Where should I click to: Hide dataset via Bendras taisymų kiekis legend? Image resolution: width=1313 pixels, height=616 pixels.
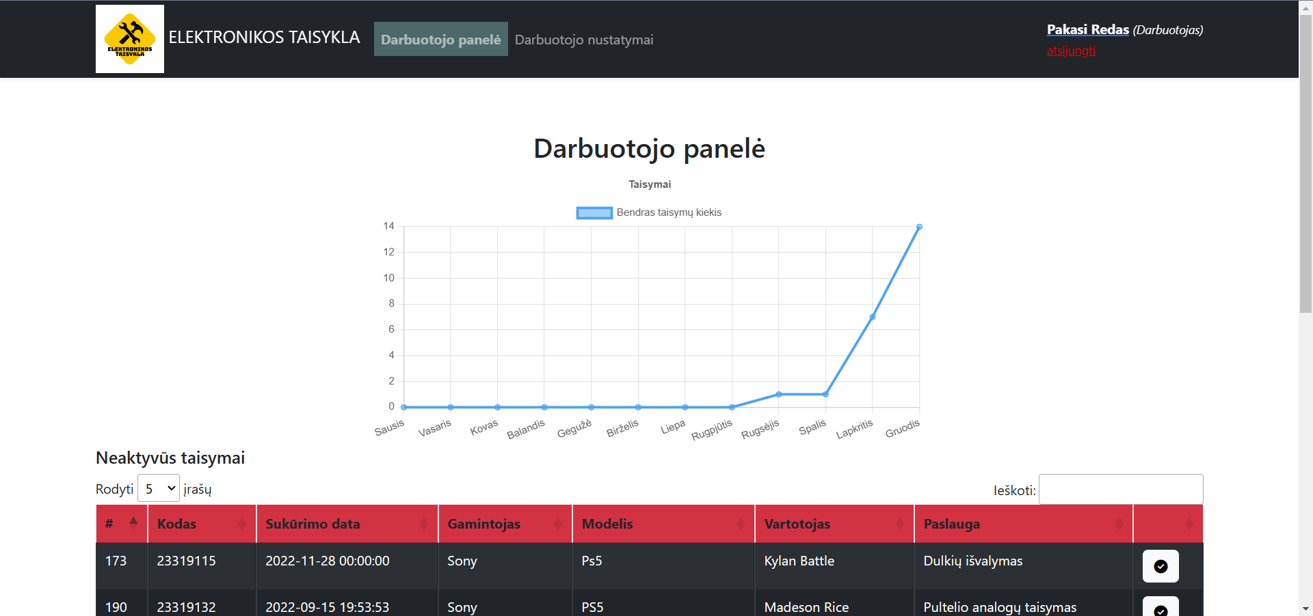[667, 212]
